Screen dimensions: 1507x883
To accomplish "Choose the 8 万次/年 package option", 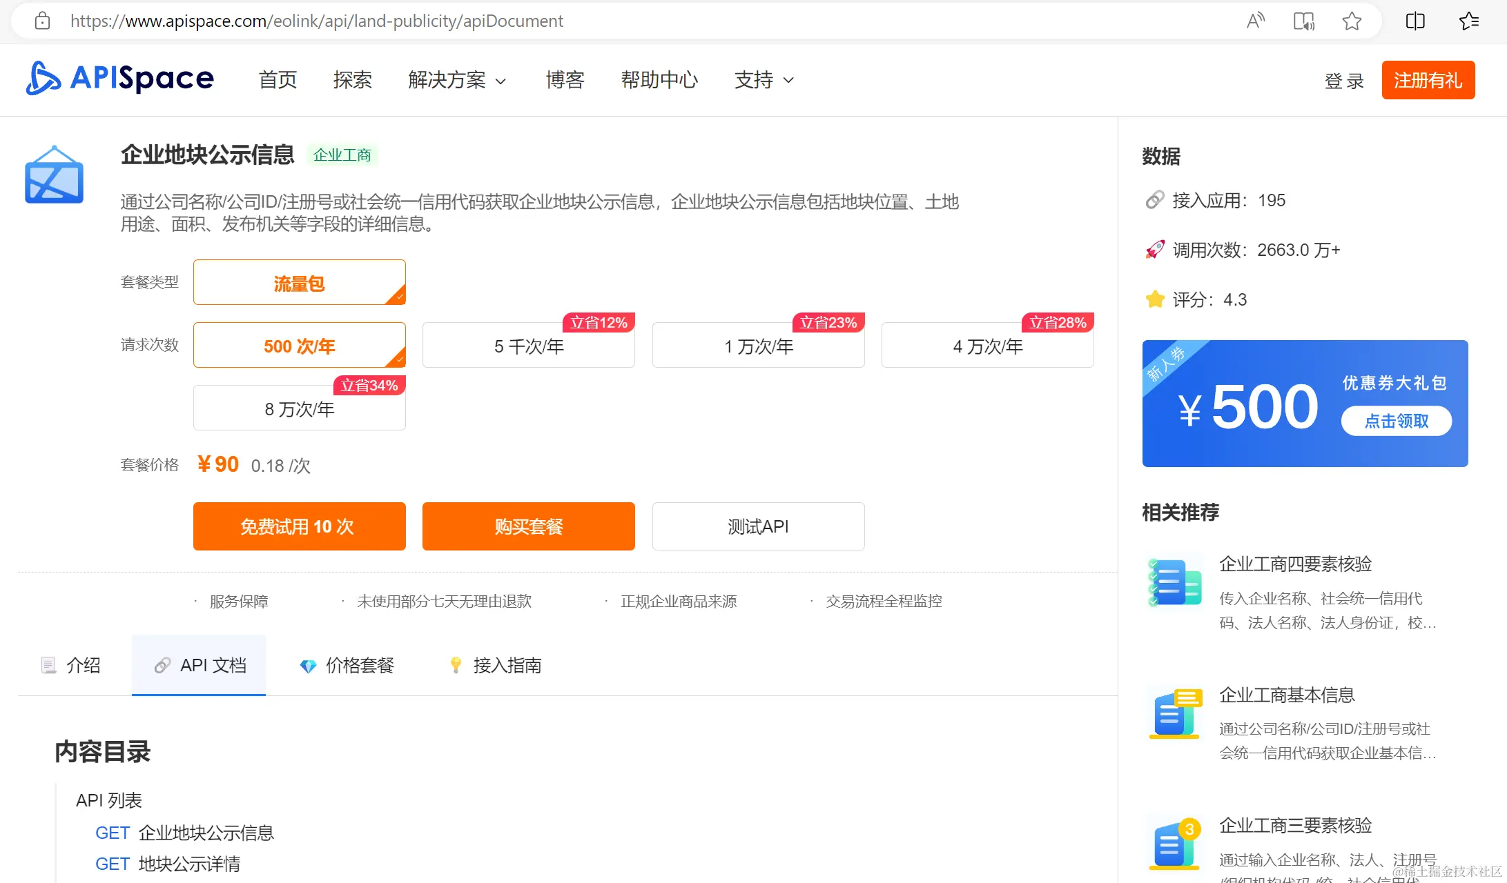I will point(299,408).
